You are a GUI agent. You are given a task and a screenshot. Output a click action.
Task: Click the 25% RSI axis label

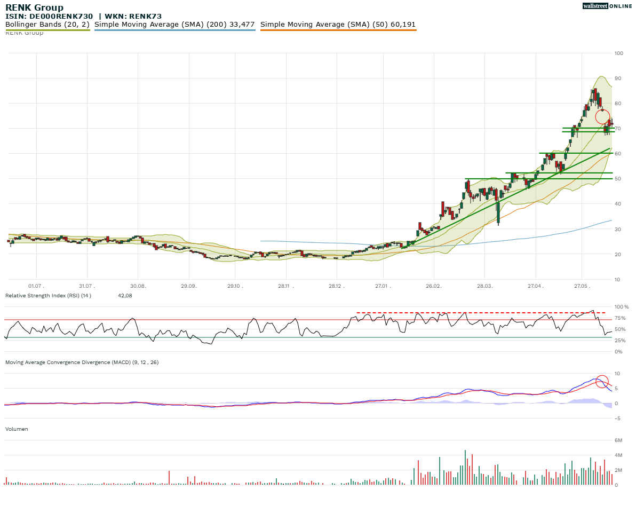(x=620, y=341)
